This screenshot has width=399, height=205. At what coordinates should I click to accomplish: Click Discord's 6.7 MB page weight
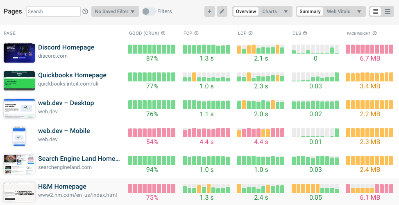(370, 59)
